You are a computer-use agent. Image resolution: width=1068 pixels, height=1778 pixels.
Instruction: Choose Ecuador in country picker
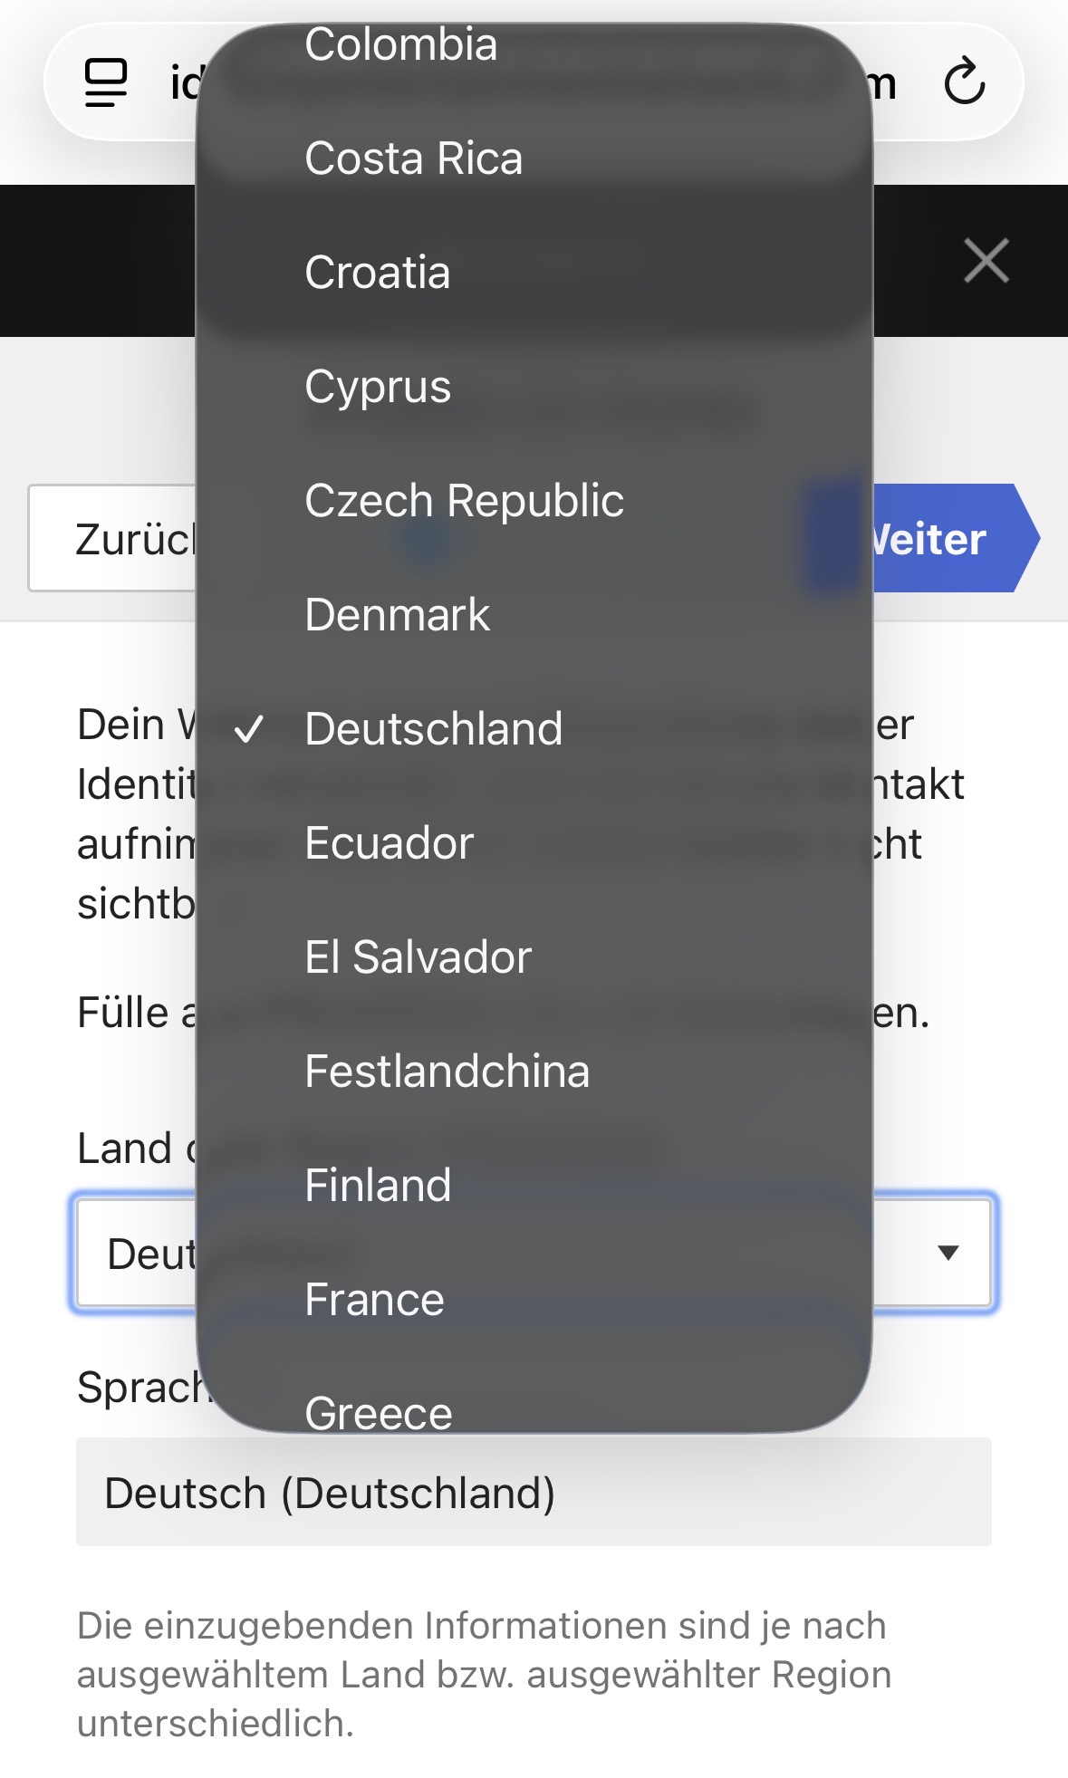(390, 843)
